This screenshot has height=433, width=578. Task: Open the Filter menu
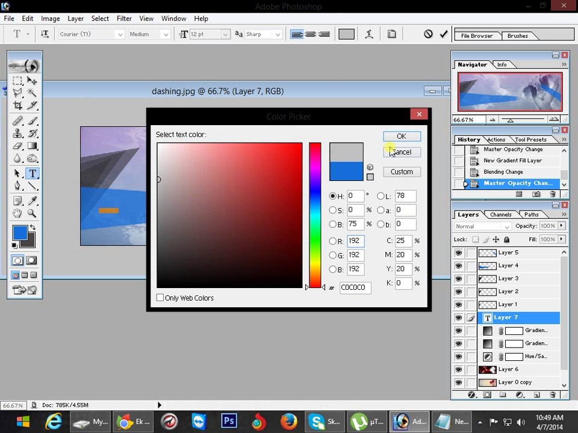(x=124, y=19)
